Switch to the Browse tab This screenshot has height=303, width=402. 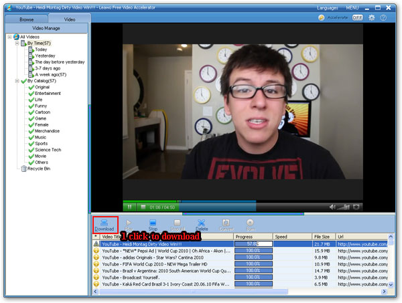coord(26,19)
